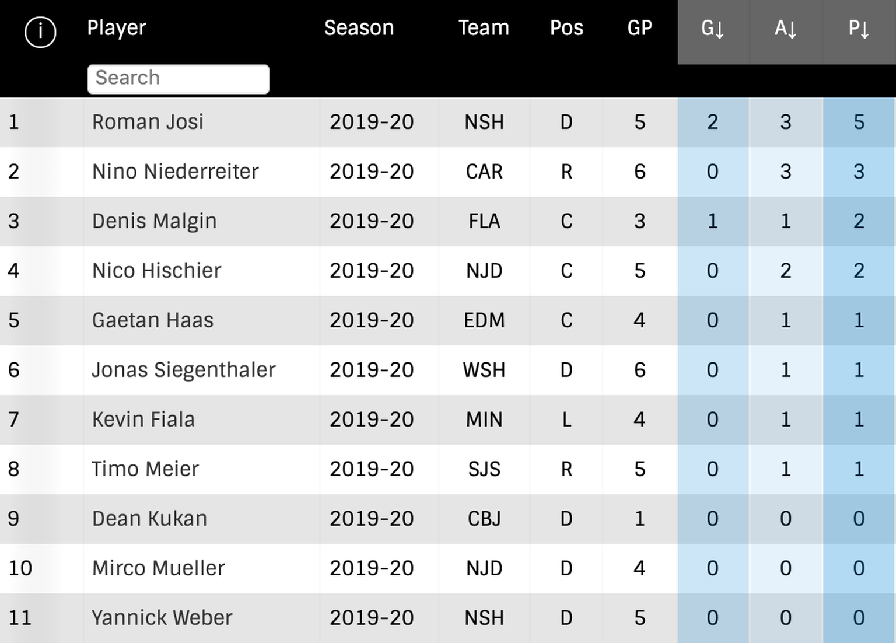896x643 pixels.
Task: Select Timo Meier in the table
Action: click(x=145, y=469)
